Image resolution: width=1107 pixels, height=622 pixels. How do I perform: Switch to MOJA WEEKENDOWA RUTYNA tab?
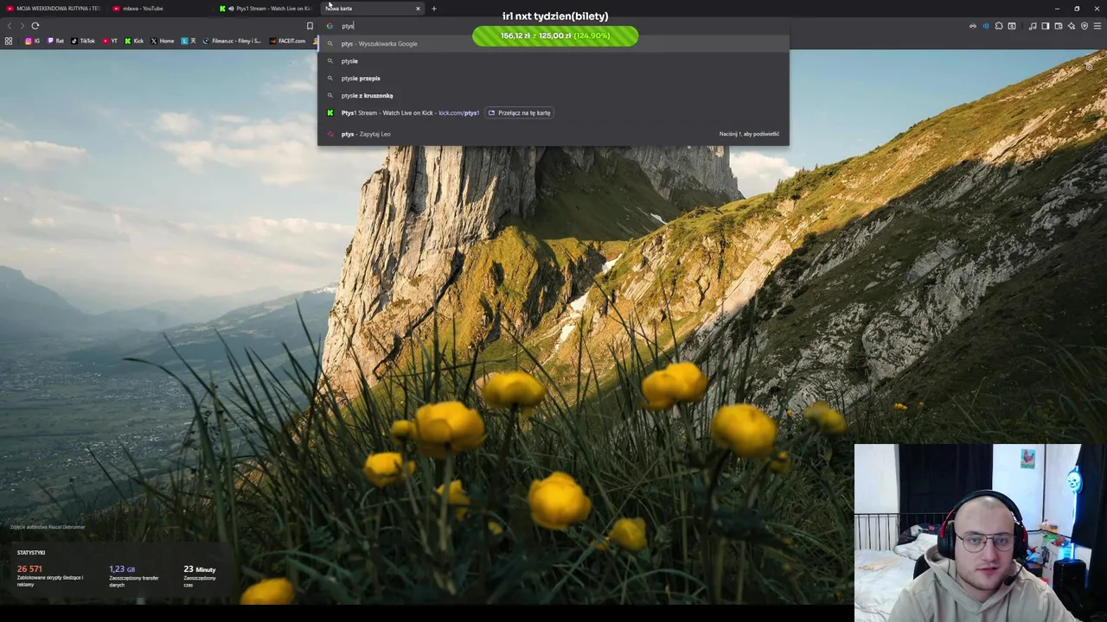[54, 9]
